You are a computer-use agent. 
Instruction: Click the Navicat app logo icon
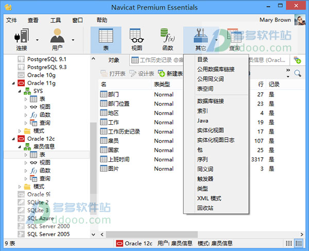pos(8,7)
